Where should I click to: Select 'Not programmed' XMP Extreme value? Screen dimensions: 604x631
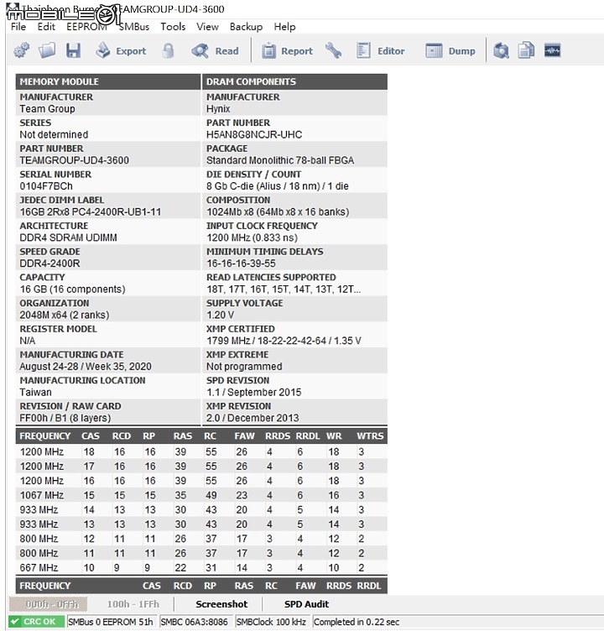coord(244,366)
